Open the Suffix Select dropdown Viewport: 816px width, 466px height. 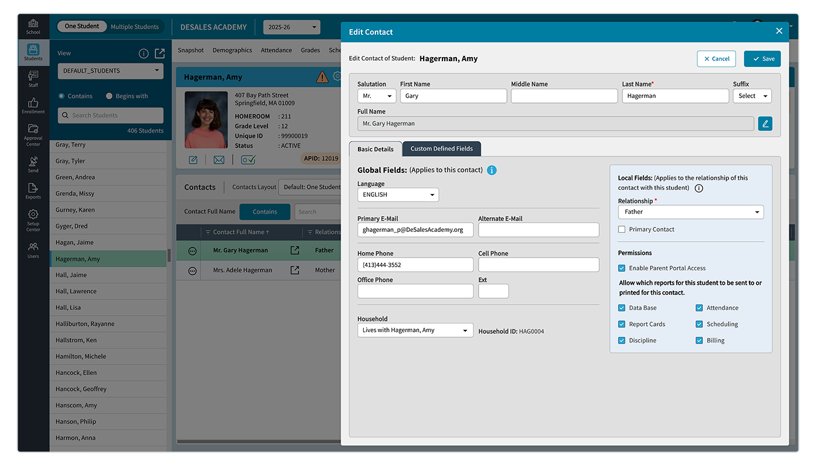[752, 96]
